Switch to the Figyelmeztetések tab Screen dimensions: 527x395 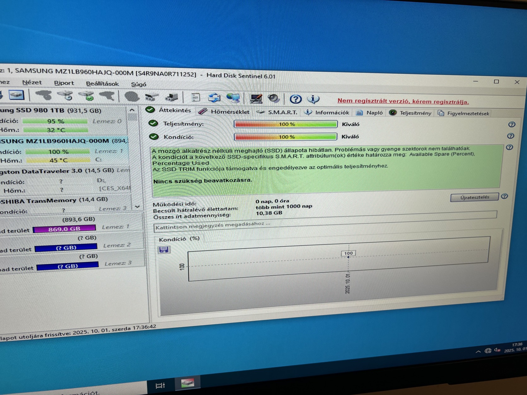pos(464,113)
